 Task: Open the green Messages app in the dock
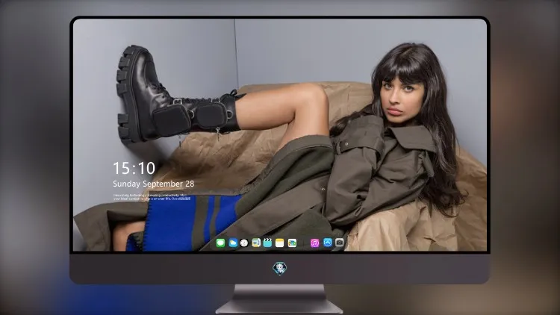[220, 243]
